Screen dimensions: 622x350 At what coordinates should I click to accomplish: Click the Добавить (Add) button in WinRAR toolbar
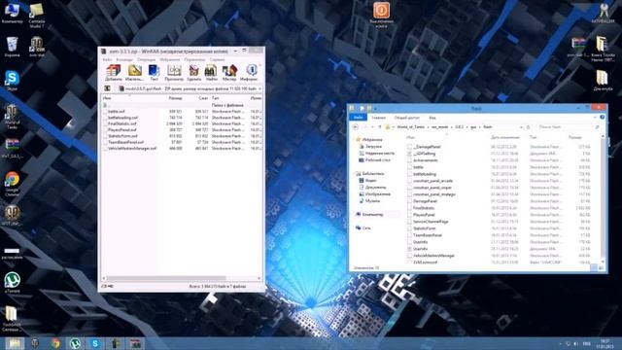tap(114, 73)
